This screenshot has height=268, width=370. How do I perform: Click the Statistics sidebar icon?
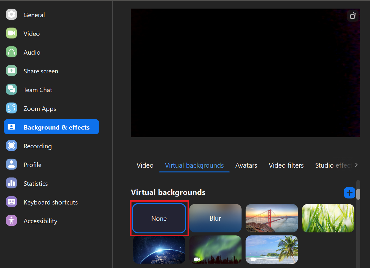tap(11, 183)
